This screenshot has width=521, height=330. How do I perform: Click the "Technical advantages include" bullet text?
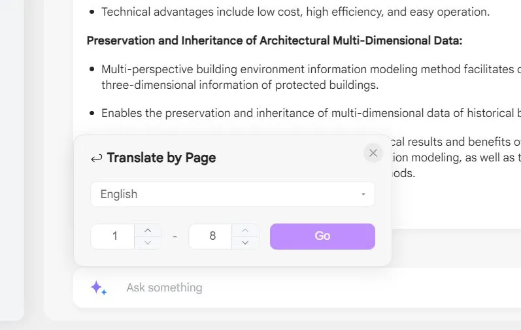(295, 12)
